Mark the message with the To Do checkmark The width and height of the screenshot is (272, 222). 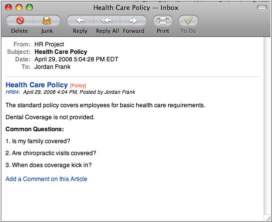point(188,20)
